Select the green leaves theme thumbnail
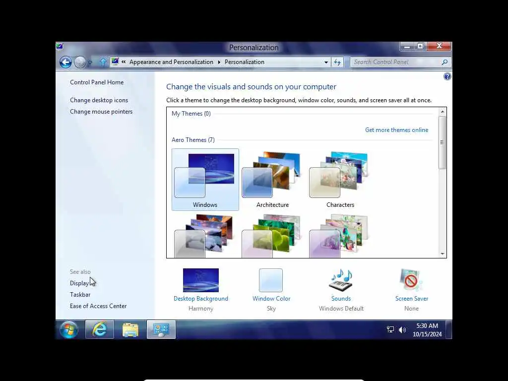The height and width of the screenshot is (381, 508). (272, 236)
